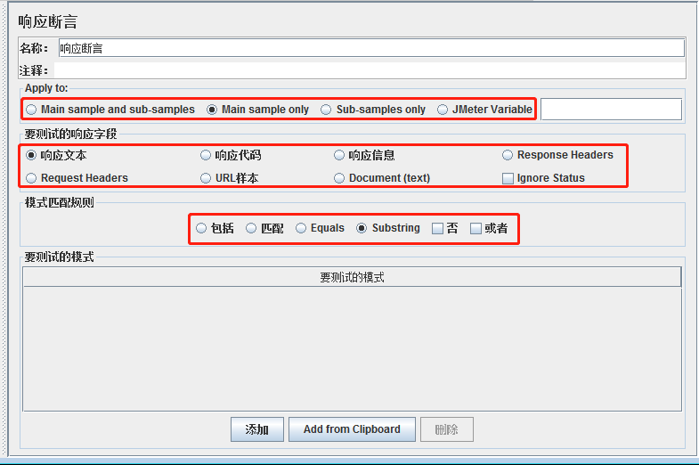Screen dimensions: 699x465
Task: Click Add from Clipboard button
Action: pyautogui.click(x=353, y=429)
